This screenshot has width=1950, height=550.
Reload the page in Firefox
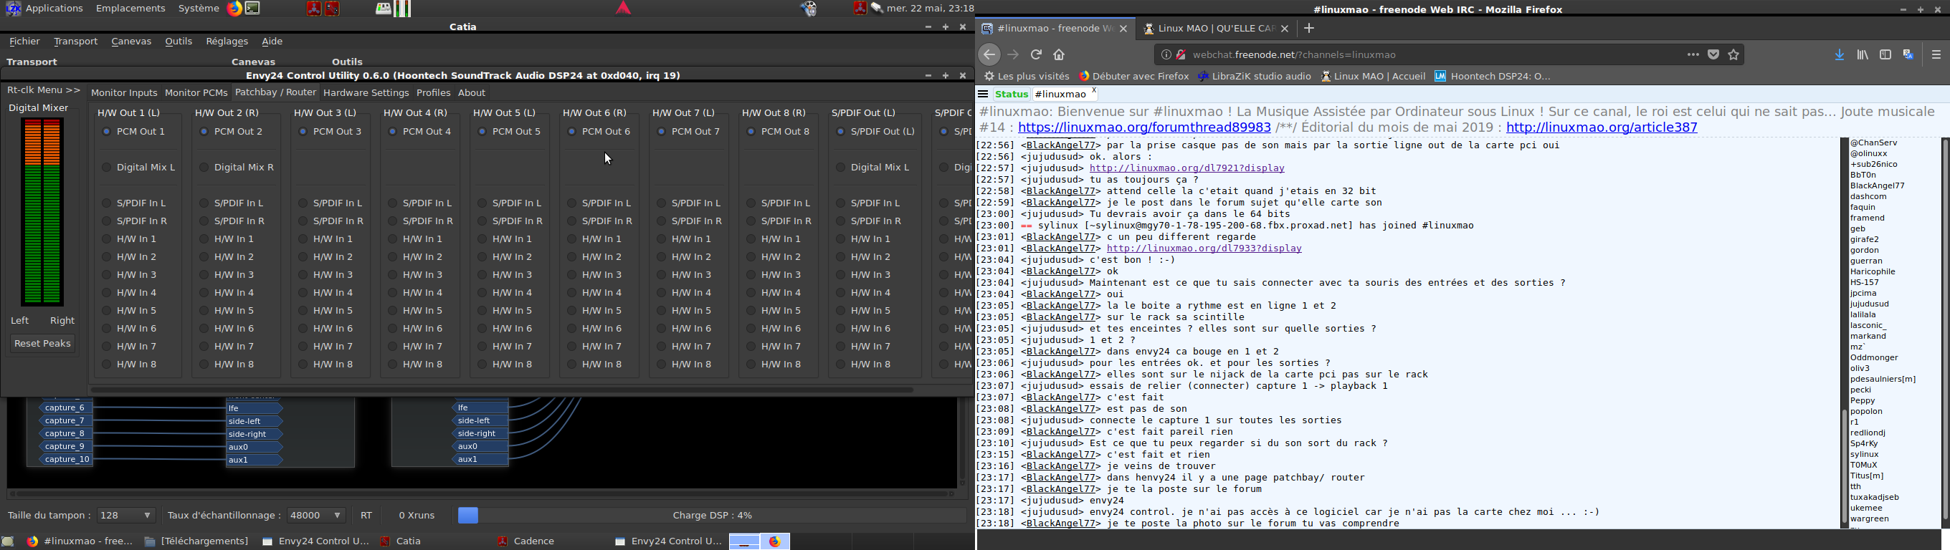click(1037, 54)
